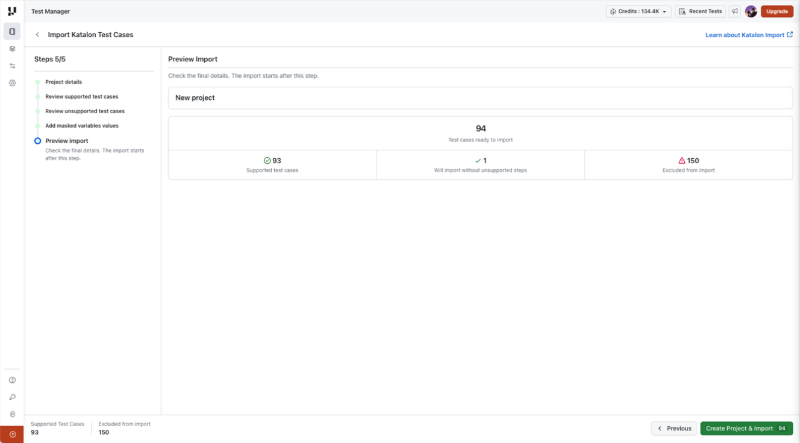Open the user avatar profile menu
The width and height of the screenshot is (800, 443).
[751, 11]
